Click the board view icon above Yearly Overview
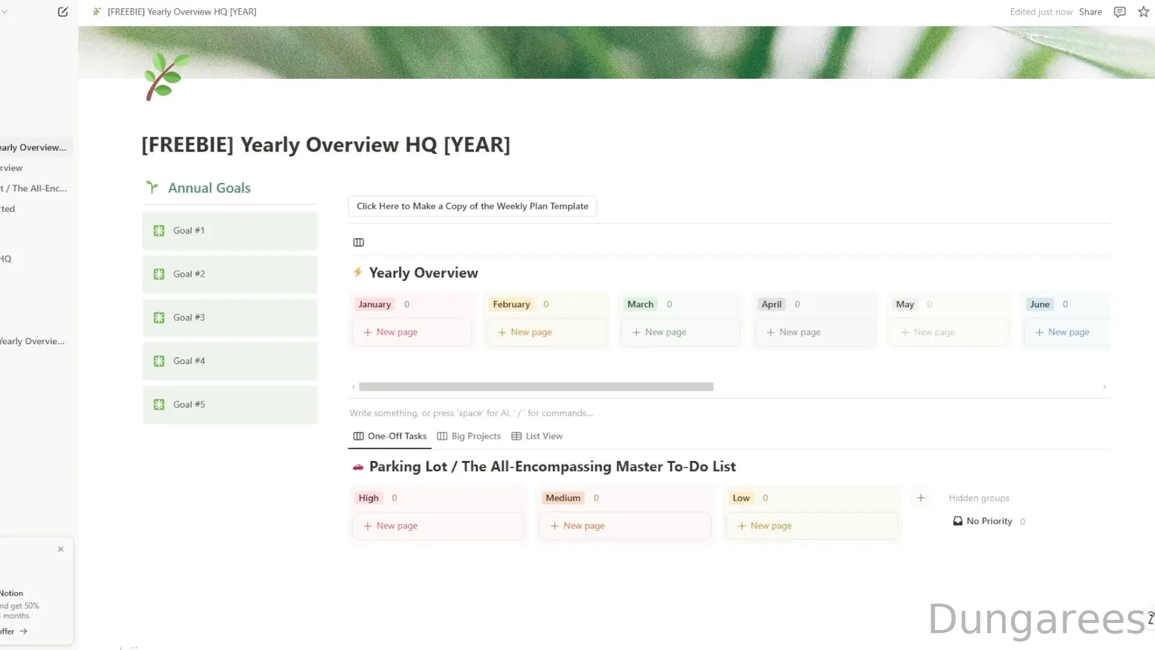 click(x=359, y=243)
